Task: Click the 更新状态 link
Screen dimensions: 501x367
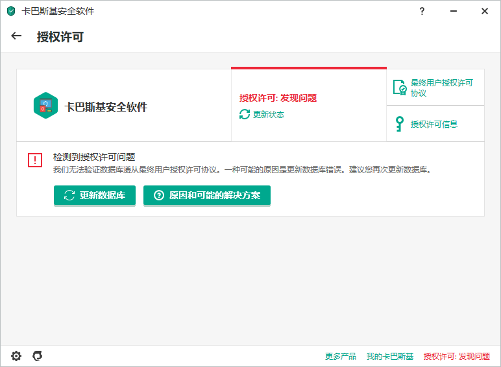Action: click(269, 115)
